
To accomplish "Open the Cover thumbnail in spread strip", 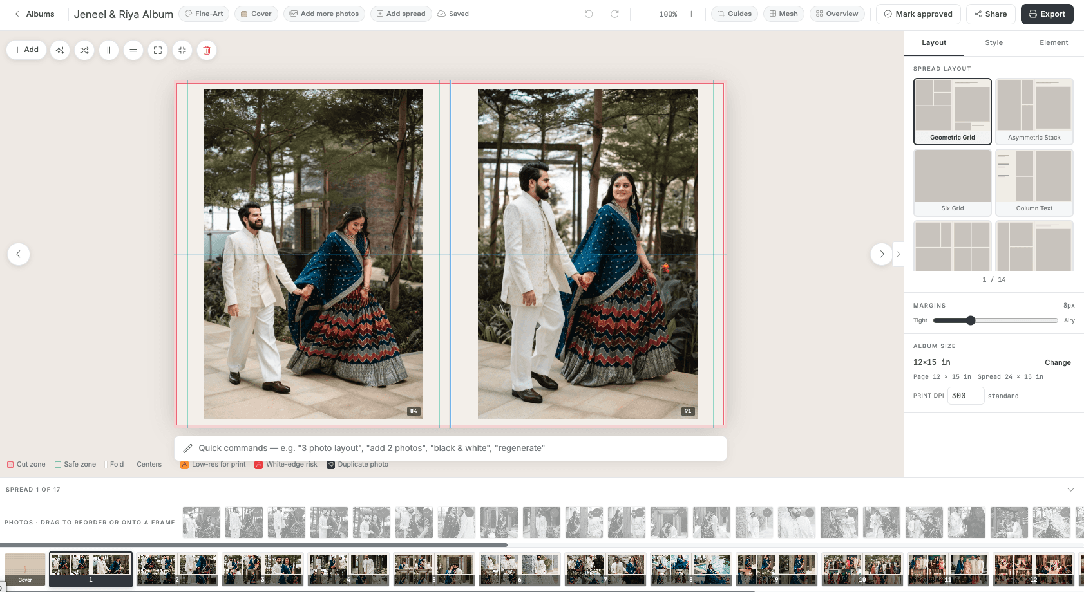I will pos(25,569).
